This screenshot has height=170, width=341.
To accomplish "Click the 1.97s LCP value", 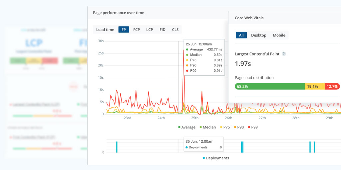I will 243,64.
